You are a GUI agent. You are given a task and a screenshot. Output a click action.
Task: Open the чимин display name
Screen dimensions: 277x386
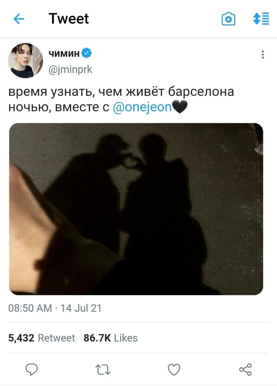64,53
